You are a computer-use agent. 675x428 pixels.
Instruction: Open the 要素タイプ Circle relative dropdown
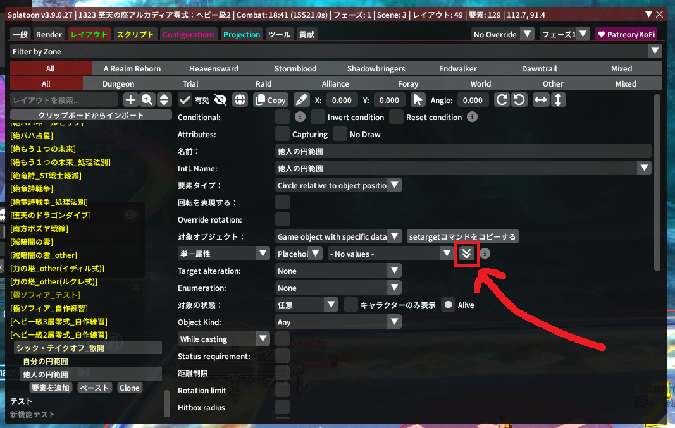(x=338, y=185)
